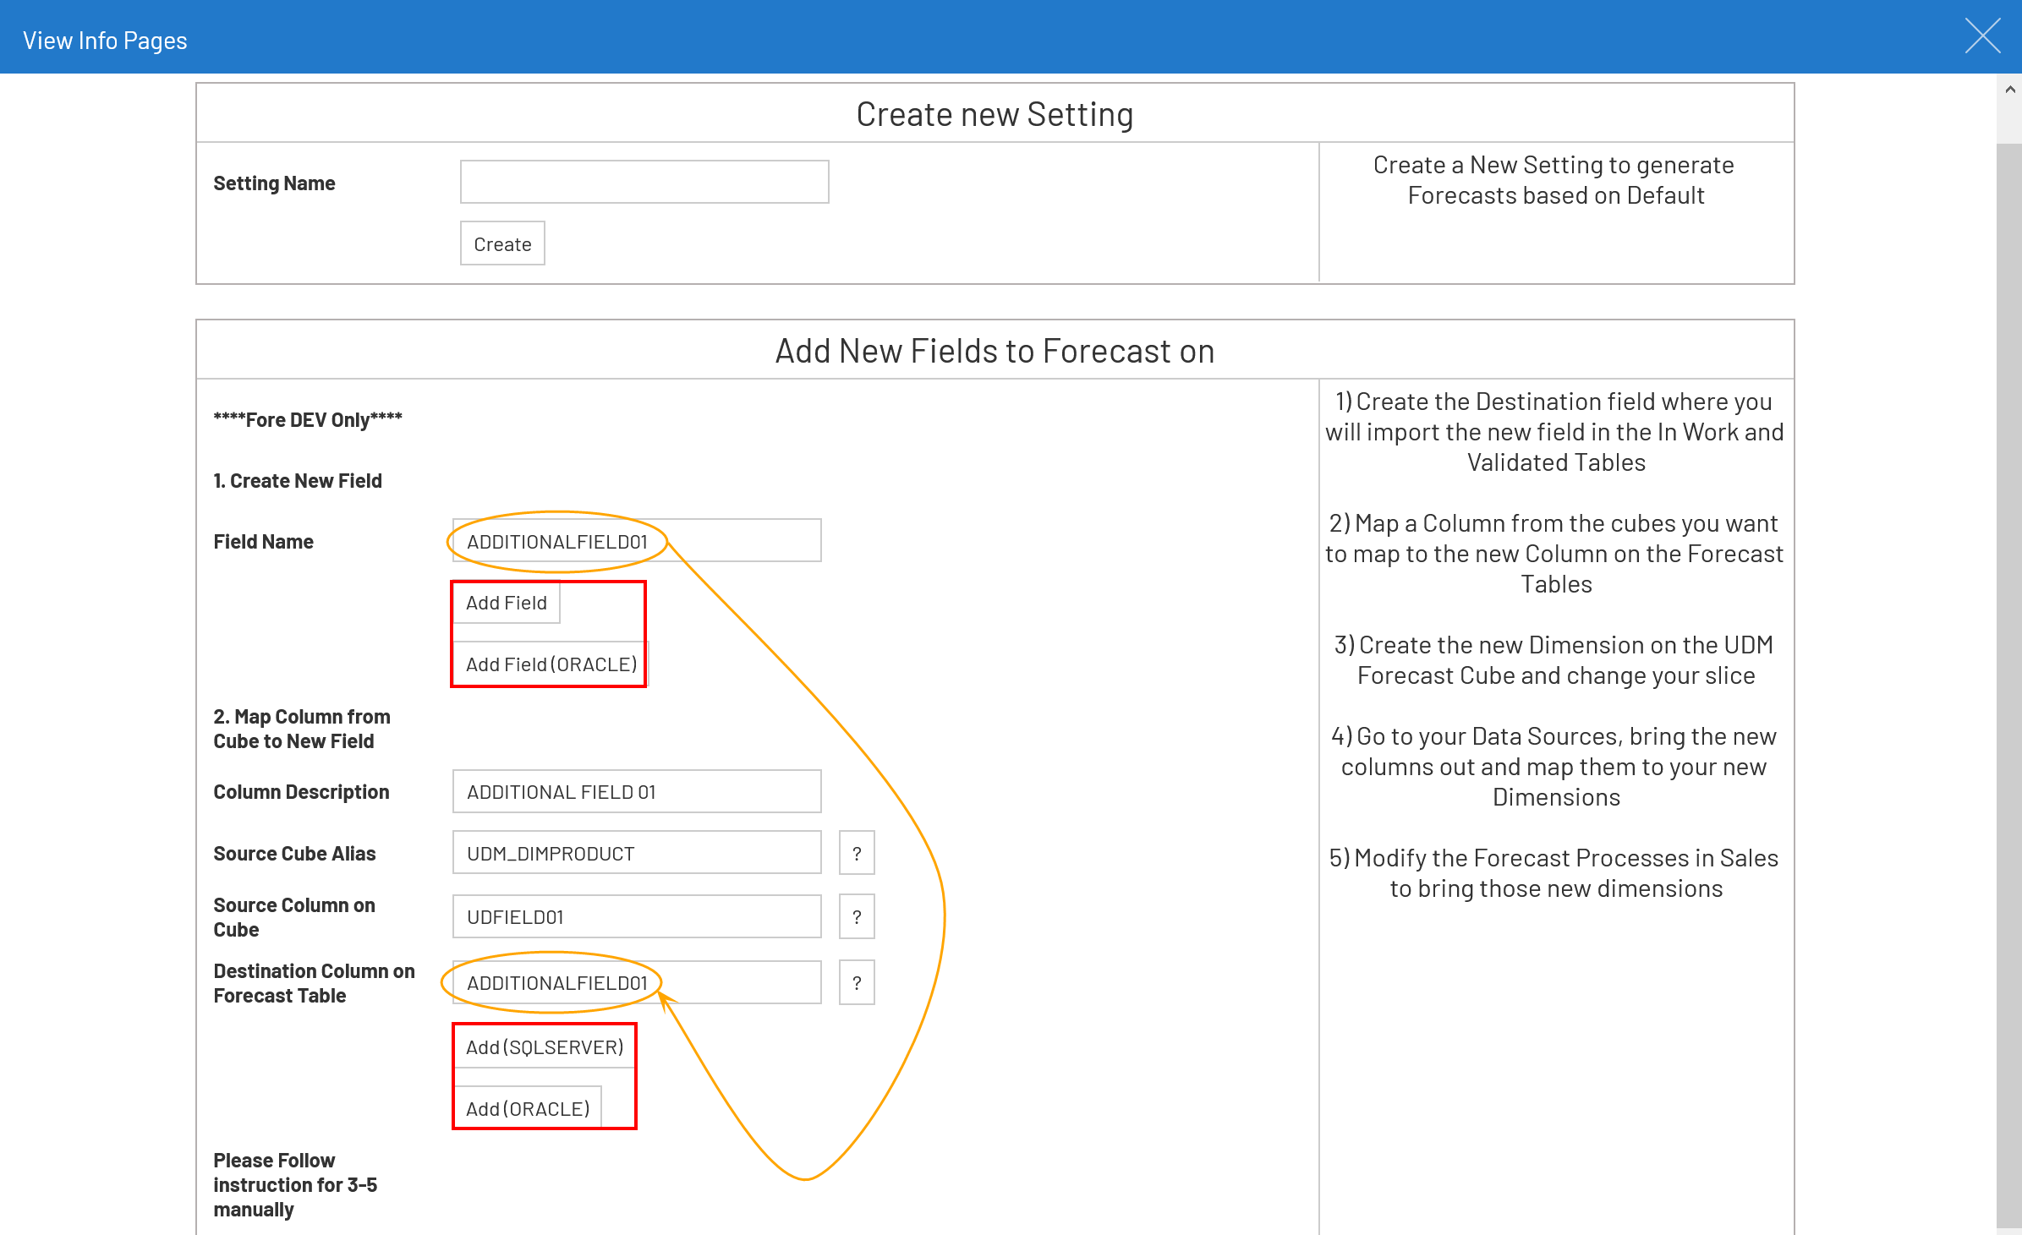Image resolution: width=2022 pixels, height=1235 pixels.
Task: Click the View Info Pages title
Action: tap(105, 41)
